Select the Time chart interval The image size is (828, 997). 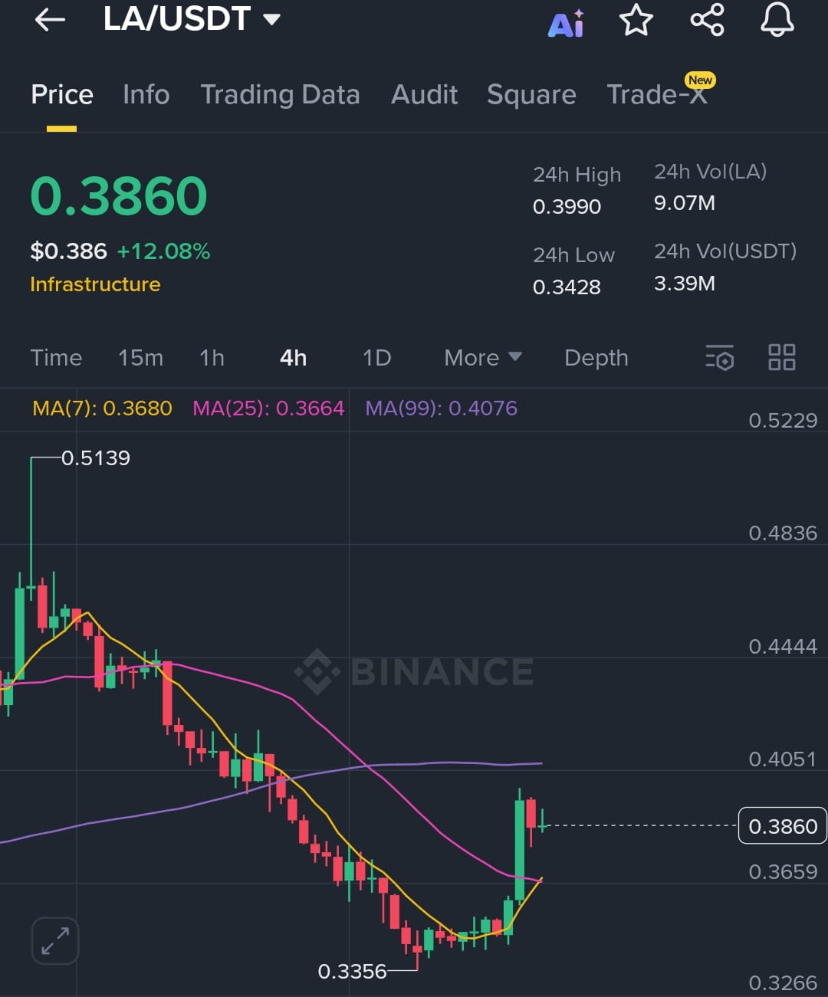56,357
